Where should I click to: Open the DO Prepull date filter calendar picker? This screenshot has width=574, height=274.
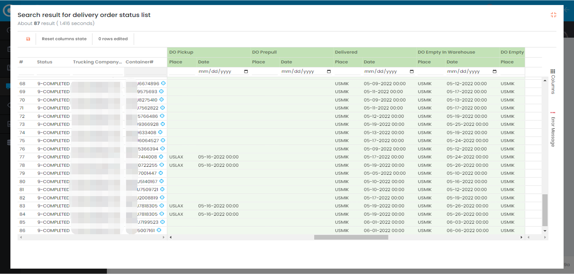[329, 72]
